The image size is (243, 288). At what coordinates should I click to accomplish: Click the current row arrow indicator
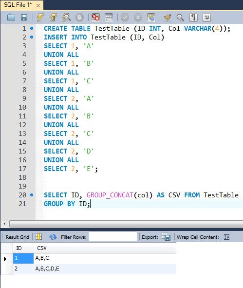coord(5,259)
